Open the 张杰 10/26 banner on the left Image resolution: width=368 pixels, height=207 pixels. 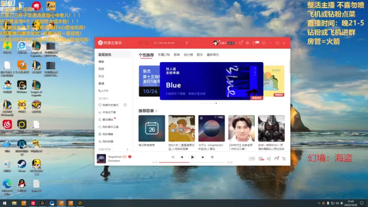[x=149, y=81]
